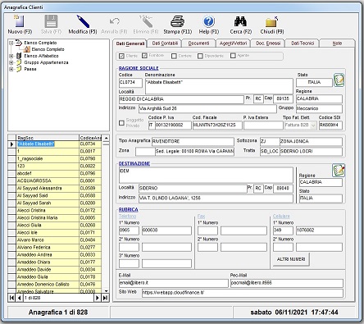Click the Paese folder icon in tree

[x=19, y=69]
